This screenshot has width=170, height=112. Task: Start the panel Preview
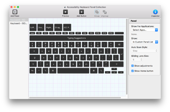click(x=65, y=12)
